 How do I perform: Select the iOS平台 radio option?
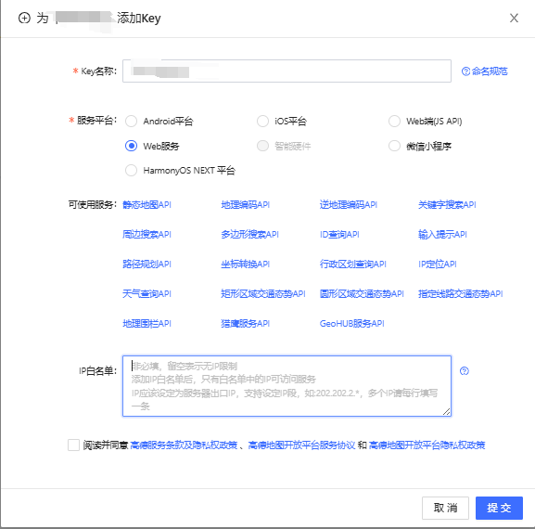[x=262, y=121]
